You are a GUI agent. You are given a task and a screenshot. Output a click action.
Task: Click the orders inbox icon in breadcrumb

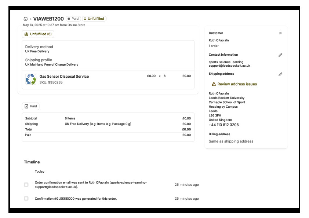click(x=25, y=19)
